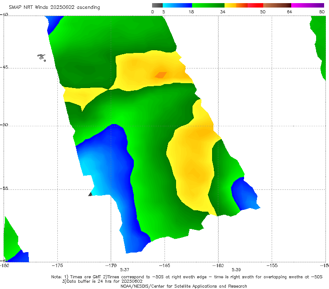Click the longitude label '-165'
Viewport: 329px width, 289px height.
point(164,265)
